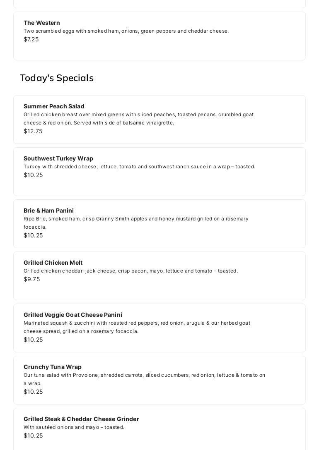Viewport: 319px width, 450px height.
Task: Choose the Brie & Ham Panini title
Action: 48,211
